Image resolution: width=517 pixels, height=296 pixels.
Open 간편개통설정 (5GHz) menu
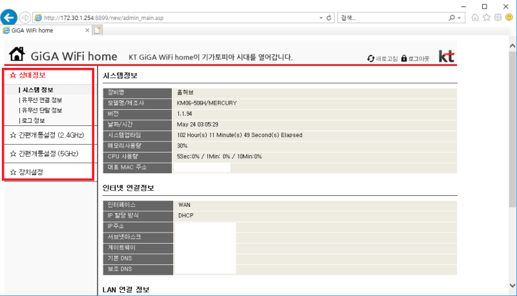tap(48, 154)
